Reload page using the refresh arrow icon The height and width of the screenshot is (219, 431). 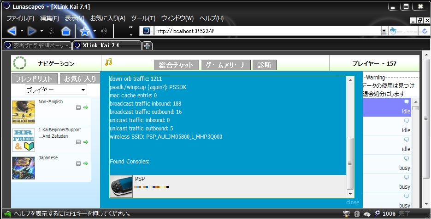(425, 31)
